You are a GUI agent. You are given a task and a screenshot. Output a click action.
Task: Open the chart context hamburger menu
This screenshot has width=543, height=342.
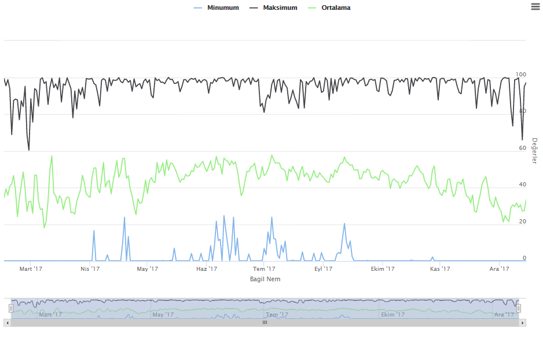click(x=535, y=6)
